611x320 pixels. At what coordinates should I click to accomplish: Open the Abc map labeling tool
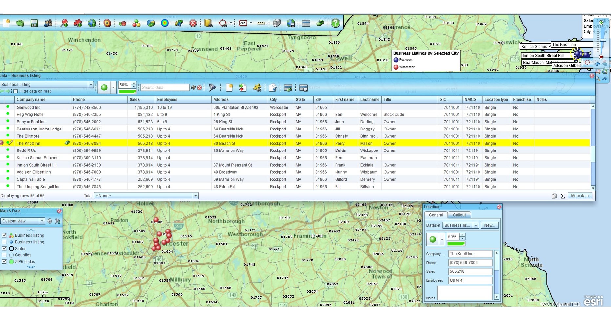[x=243, y=23]
